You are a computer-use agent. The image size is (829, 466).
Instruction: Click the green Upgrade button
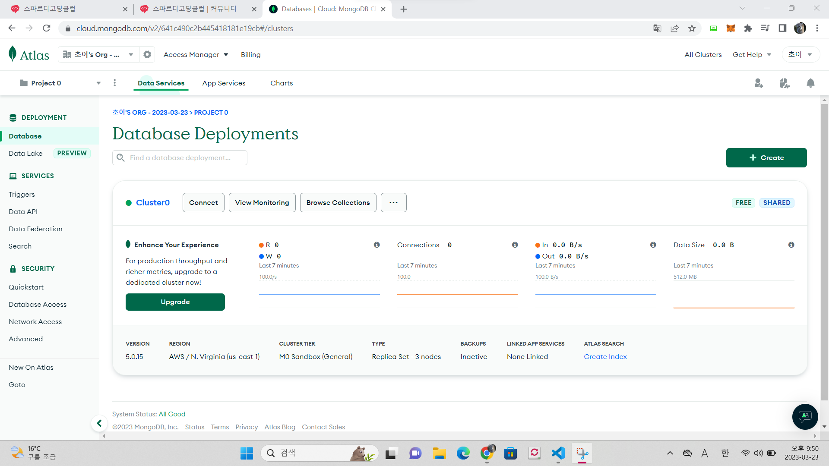click(x=175, y=302)
